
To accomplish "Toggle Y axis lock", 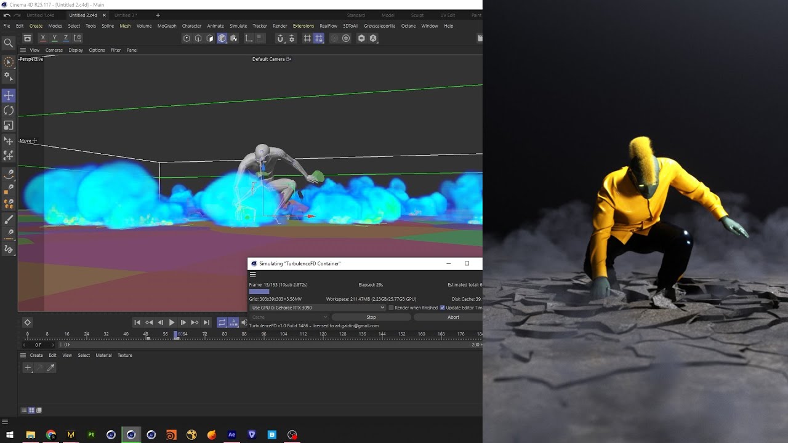I will (x=54, y=38).
